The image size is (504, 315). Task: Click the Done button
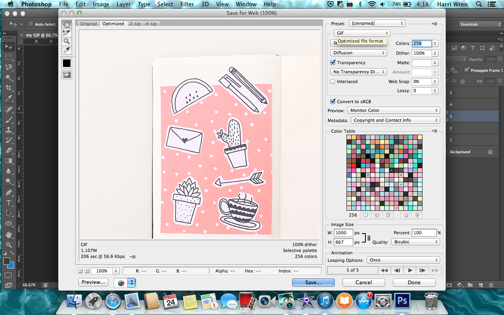coord(414,282)
